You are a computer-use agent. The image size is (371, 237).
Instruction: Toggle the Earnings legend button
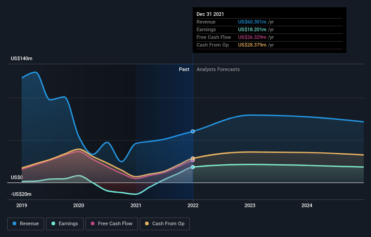coord(65,224)
